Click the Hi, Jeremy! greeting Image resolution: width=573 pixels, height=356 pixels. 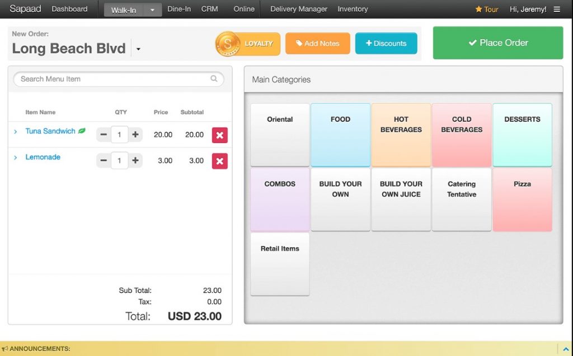tap(528, 9)
